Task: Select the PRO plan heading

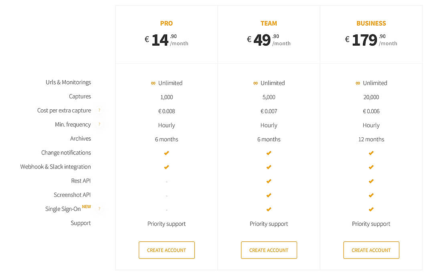Action: pos(166,23)
